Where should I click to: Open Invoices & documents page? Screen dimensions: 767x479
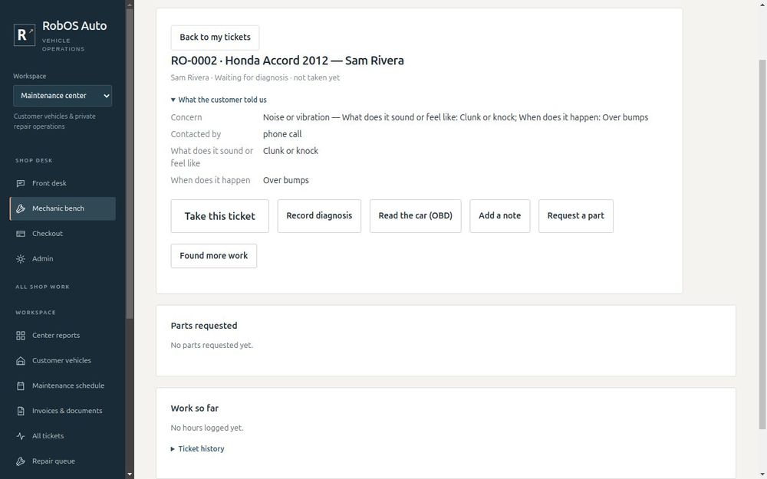(63, 411)
